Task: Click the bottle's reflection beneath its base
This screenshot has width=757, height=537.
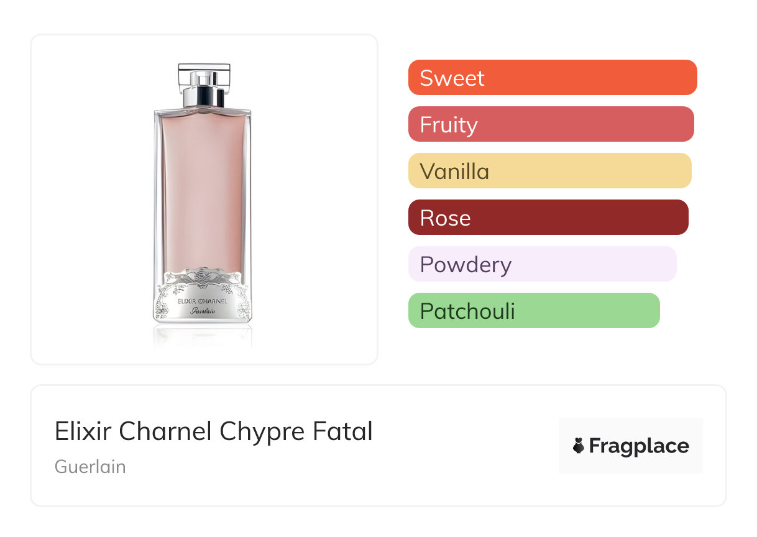Action: coord(203,334)
